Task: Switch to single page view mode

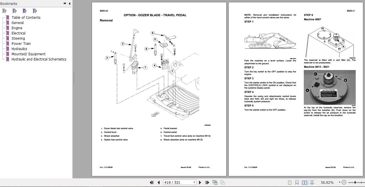Action: pos(289,182)
